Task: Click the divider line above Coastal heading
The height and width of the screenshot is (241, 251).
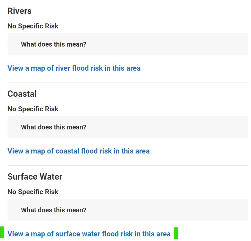Action: pos(128,83)
